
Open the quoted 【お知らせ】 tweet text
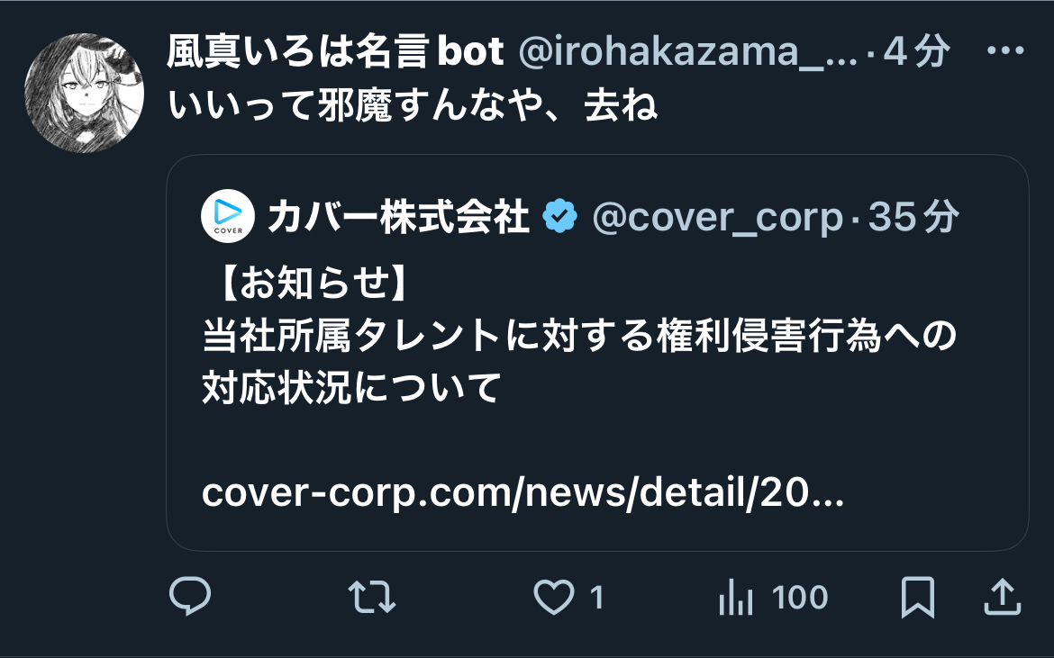(579, 334)
